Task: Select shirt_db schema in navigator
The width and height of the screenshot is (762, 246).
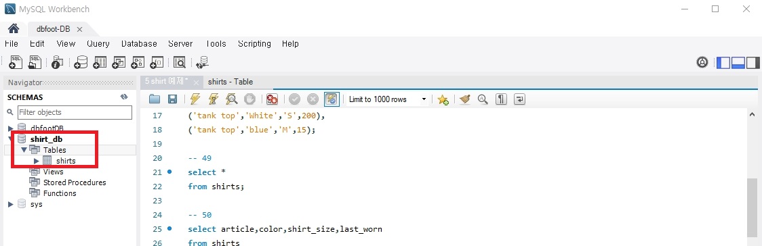Action: point(46,139)
